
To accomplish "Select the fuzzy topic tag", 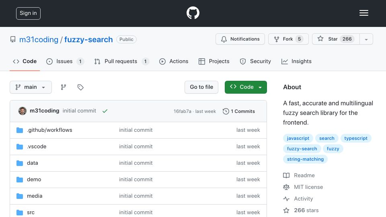I will tap(333, 149).
